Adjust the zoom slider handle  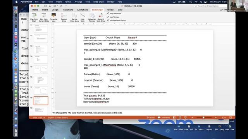tap(203, 117)
